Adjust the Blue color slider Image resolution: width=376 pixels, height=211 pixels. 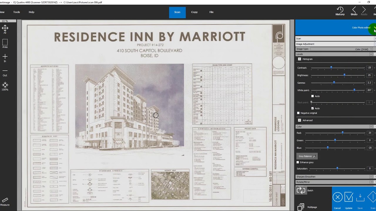tap(328, 148)
